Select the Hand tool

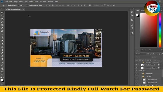click(2, 68)
